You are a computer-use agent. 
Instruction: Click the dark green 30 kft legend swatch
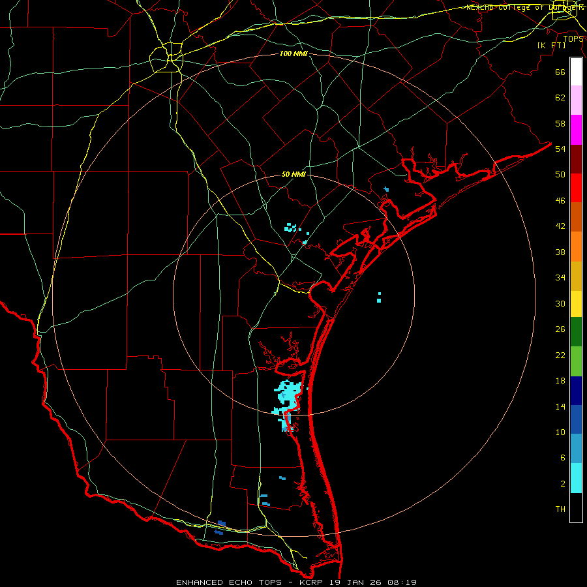[576, 332]
